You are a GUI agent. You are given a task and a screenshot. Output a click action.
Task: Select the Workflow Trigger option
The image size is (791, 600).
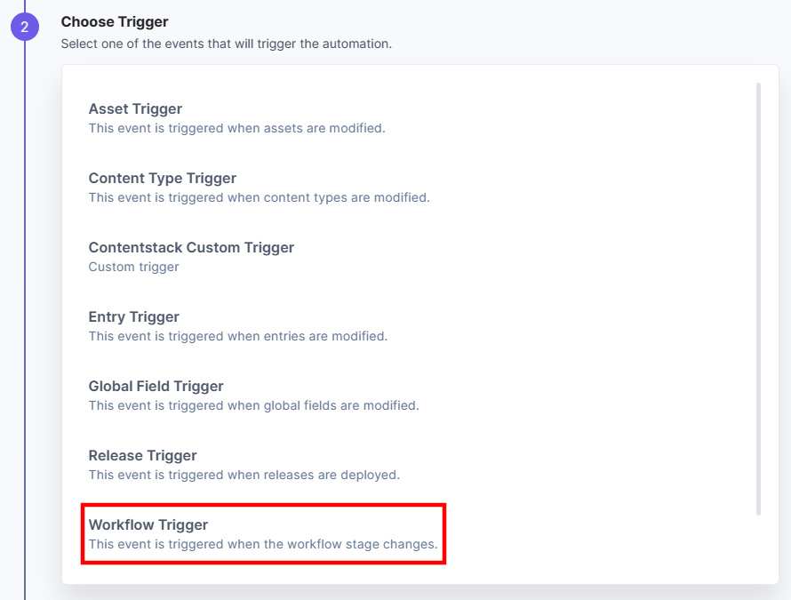(x=148, y=524)
